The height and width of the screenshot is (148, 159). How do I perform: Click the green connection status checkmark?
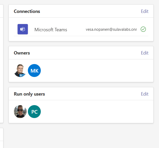[x=143, y=29]
